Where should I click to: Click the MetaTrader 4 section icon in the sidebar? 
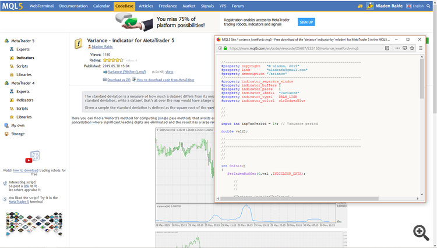[x=6, y=83]
